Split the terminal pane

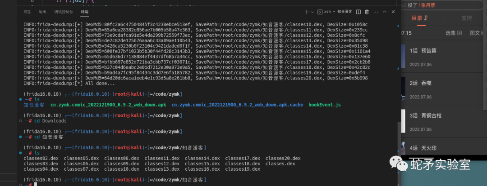pyautogui.click(x=358, y=12)
